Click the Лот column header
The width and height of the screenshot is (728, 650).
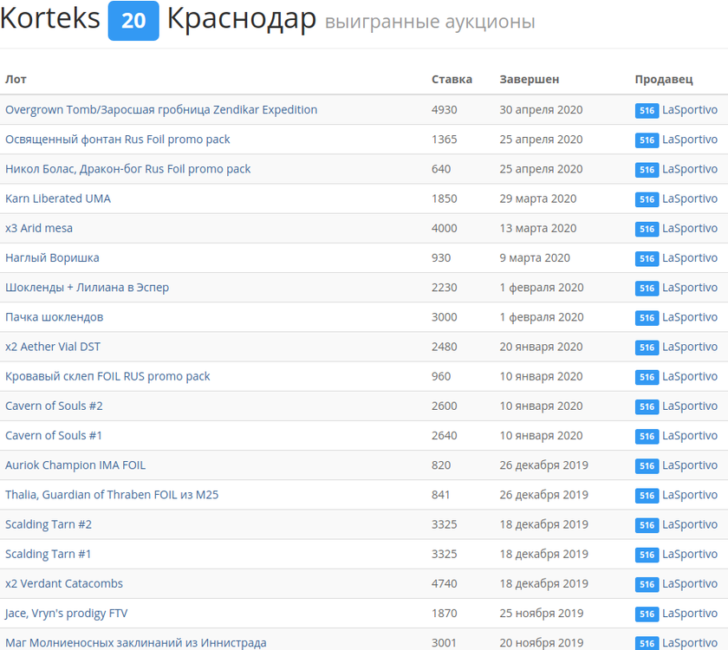click(14, 79)
